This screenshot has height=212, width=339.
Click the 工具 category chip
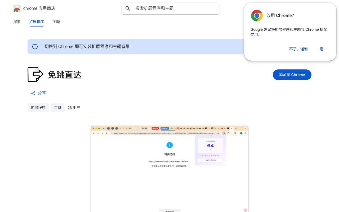coord(58,108)
